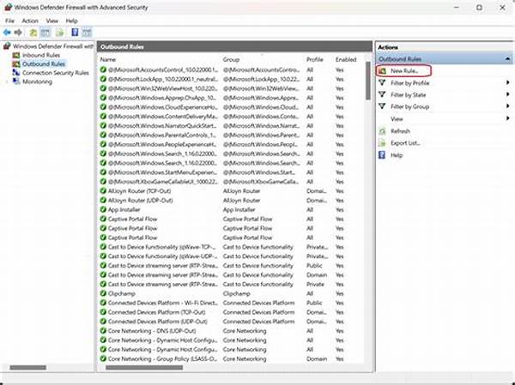Image resolution: width=515 pixels, height=385 pixels.
Task: Sort by the Enabled column header
Action: pyautogui.click(x=346, y=59)
